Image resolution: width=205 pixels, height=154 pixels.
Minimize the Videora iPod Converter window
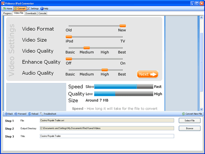(192, 3)
